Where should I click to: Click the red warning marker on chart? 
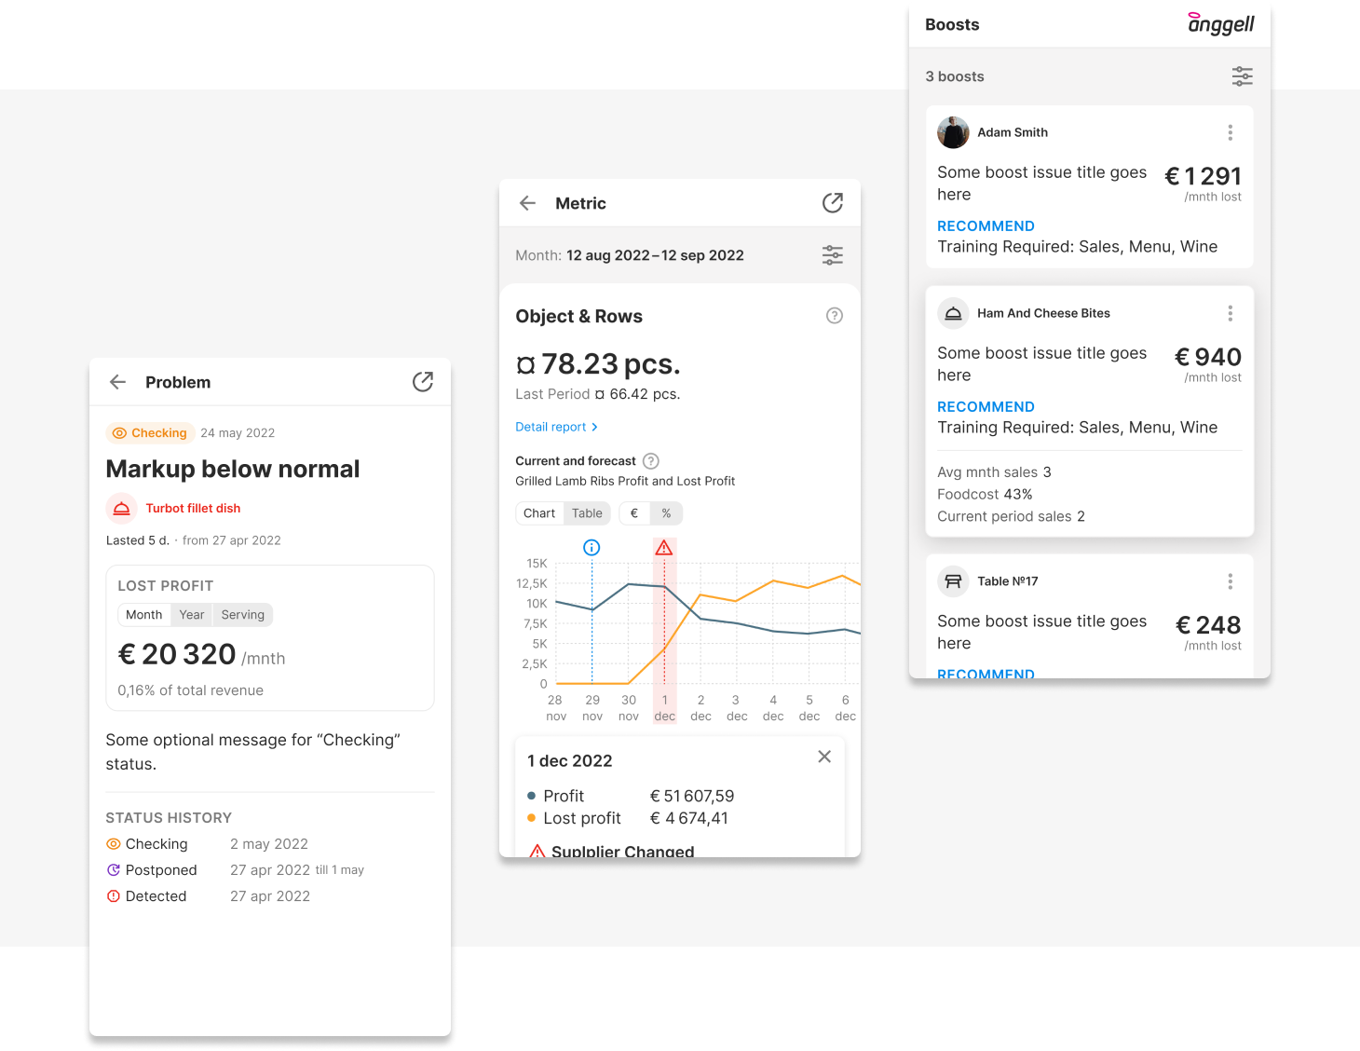tap(664, 548)
